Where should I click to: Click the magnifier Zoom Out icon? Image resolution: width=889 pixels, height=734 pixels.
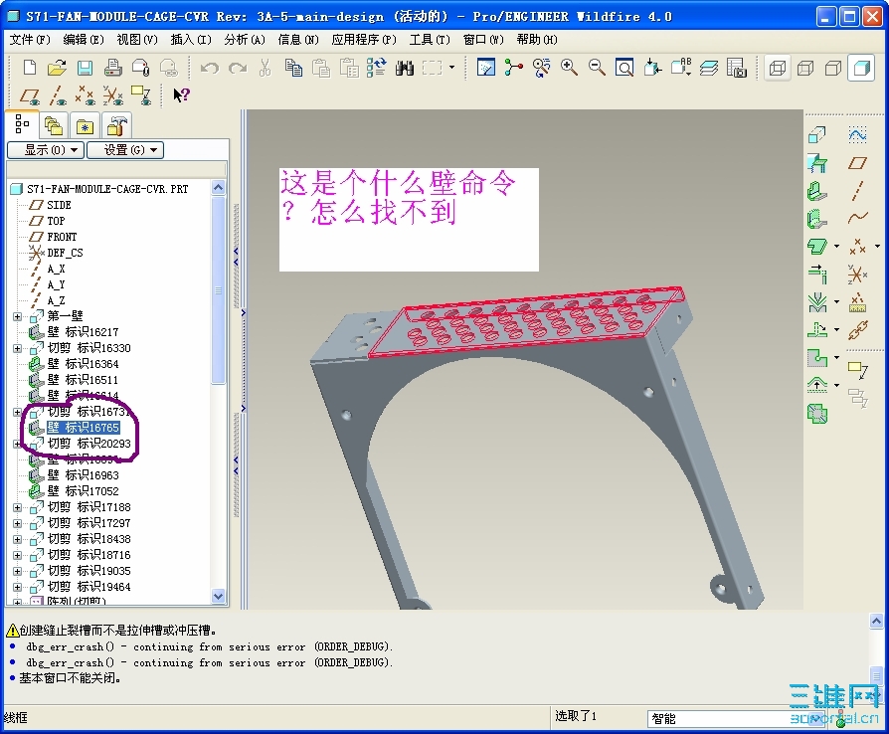click(597, 68)
